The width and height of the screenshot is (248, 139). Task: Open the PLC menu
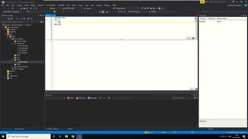point(68,5)
